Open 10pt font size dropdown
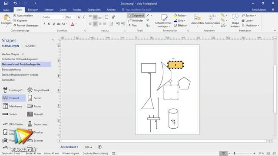 [75, 17]
